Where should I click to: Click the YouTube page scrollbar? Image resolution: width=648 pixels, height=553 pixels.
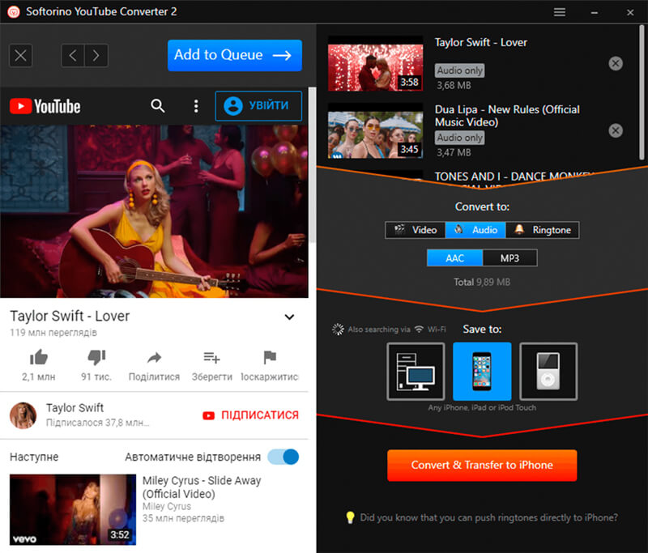pos(313,165)
